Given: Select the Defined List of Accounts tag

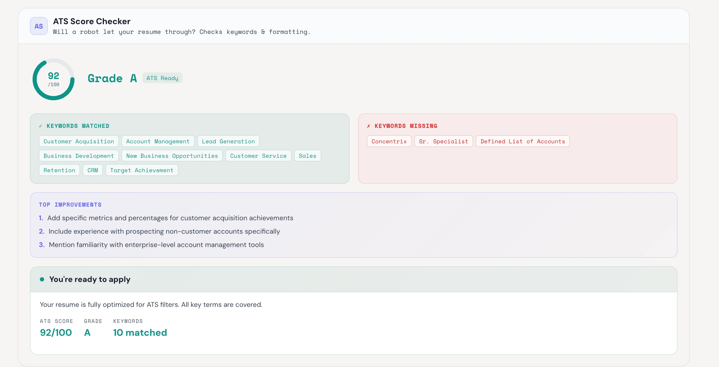Looking at the screenshot, I should pyautogui.click(x=522, y=141).
